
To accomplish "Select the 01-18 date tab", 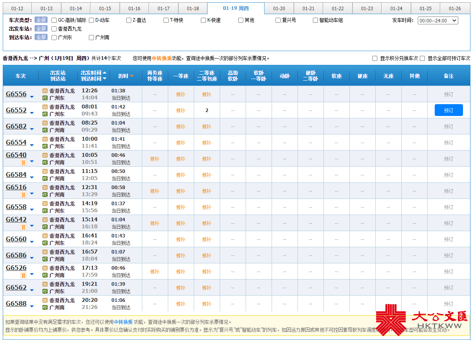I will pos(193,9).
